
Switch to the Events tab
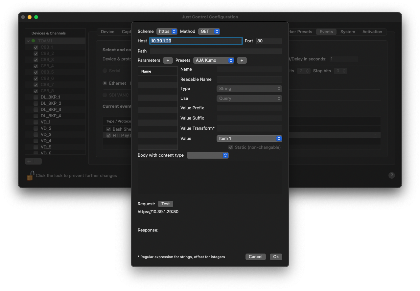pos(326,32)
